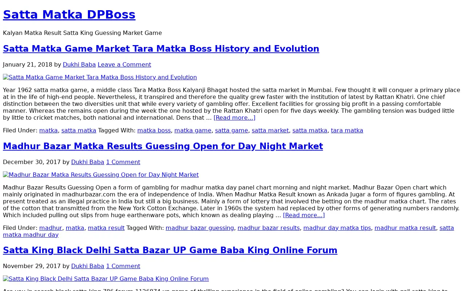The width and height of the screenshot is (465, 291).
Task: Open 1 Comment link on December 30 post
Action: coord(123,162)
